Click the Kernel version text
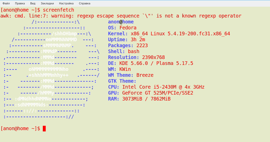This screenshot has width=270, height=142. (x=180, y=34)
